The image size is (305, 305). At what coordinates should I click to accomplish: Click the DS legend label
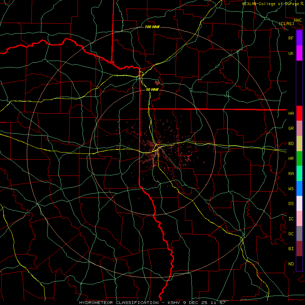[291, 204]
